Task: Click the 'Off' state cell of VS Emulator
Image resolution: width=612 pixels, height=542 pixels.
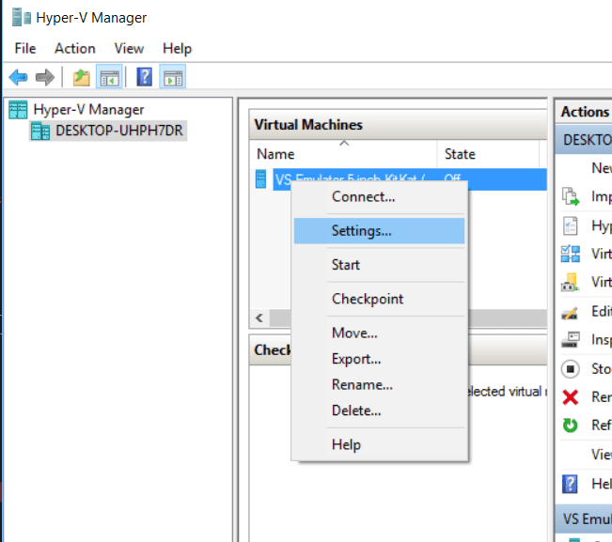Action: 452,178
